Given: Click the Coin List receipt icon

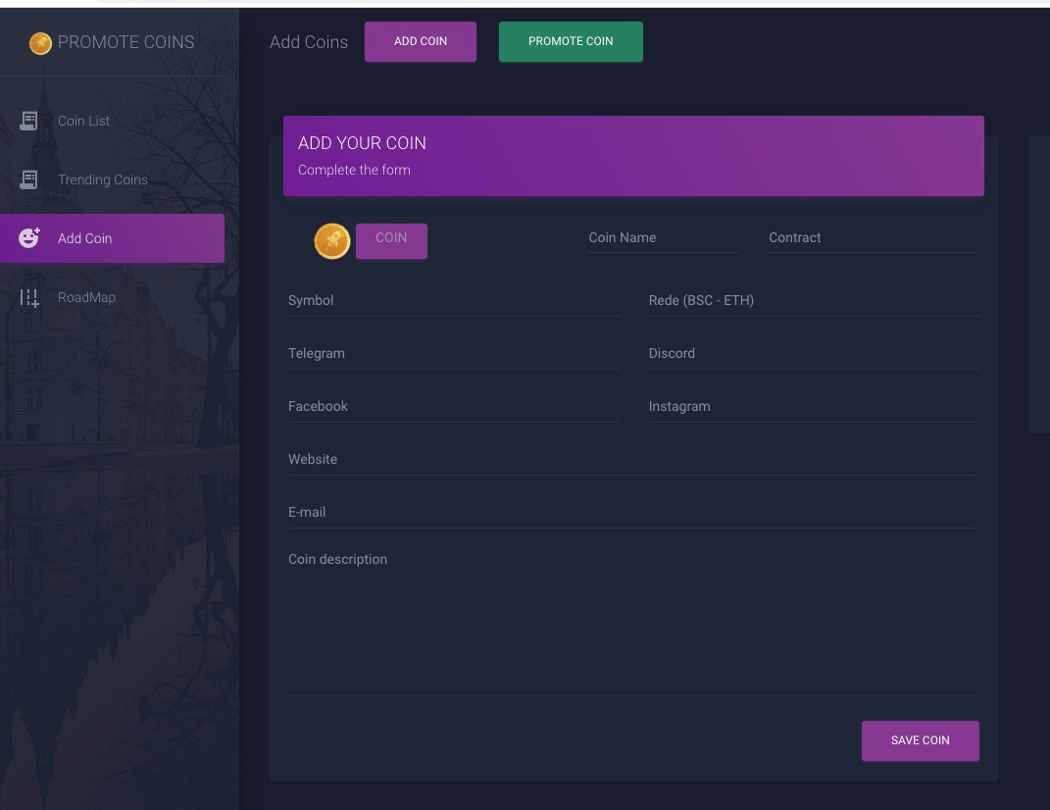Looking at the screenshot, I should pos(29,121).
